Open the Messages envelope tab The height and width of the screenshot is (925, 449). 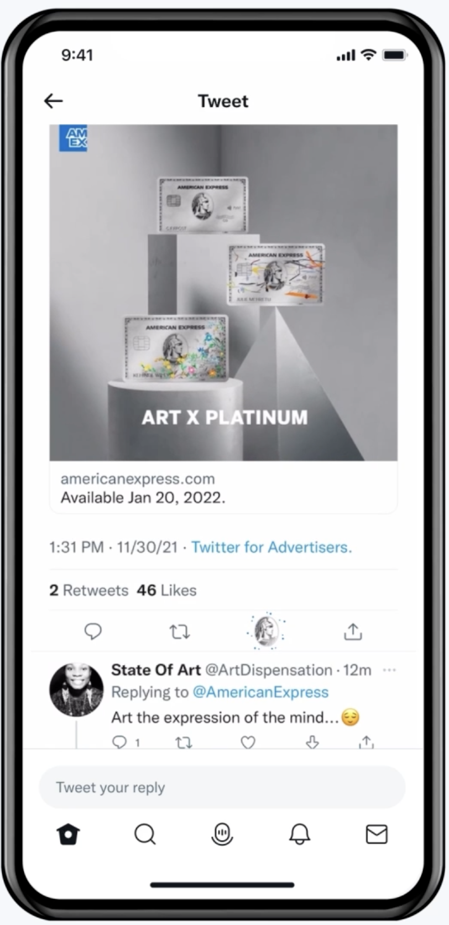click(x=377, y=834)
